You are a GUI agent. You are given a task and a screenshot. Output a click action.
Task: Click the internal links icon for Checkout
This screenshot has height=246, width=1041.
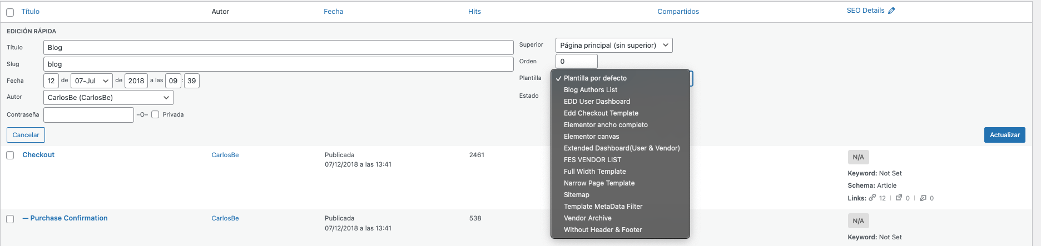(873, 198)
